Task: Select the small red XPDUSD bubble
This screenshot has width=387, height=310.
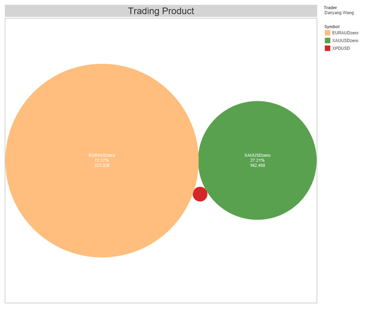Action: (200, 194)
